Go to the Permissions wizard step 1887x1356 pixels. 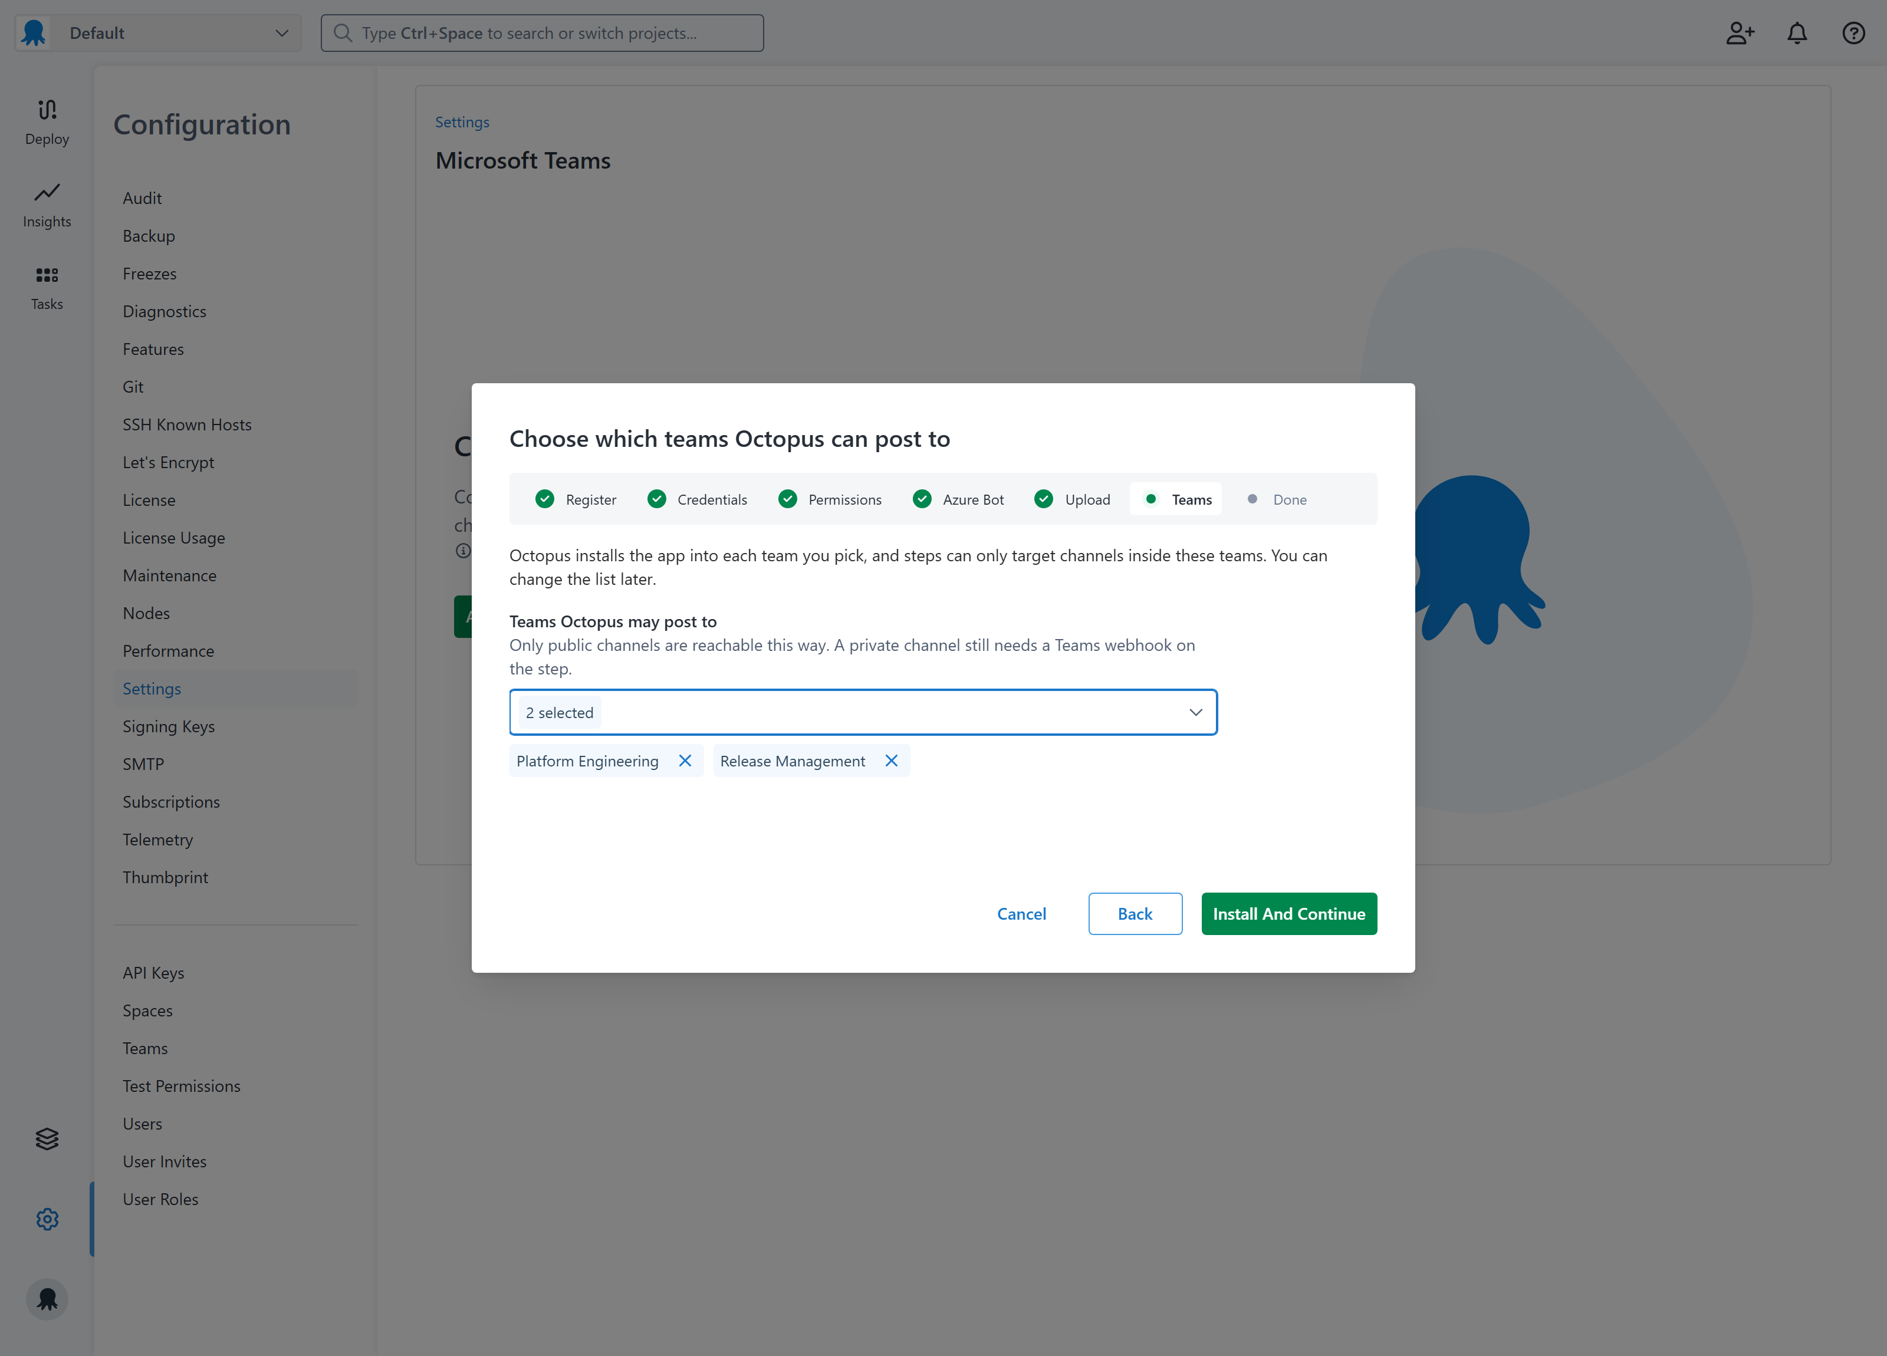point(830,499)
